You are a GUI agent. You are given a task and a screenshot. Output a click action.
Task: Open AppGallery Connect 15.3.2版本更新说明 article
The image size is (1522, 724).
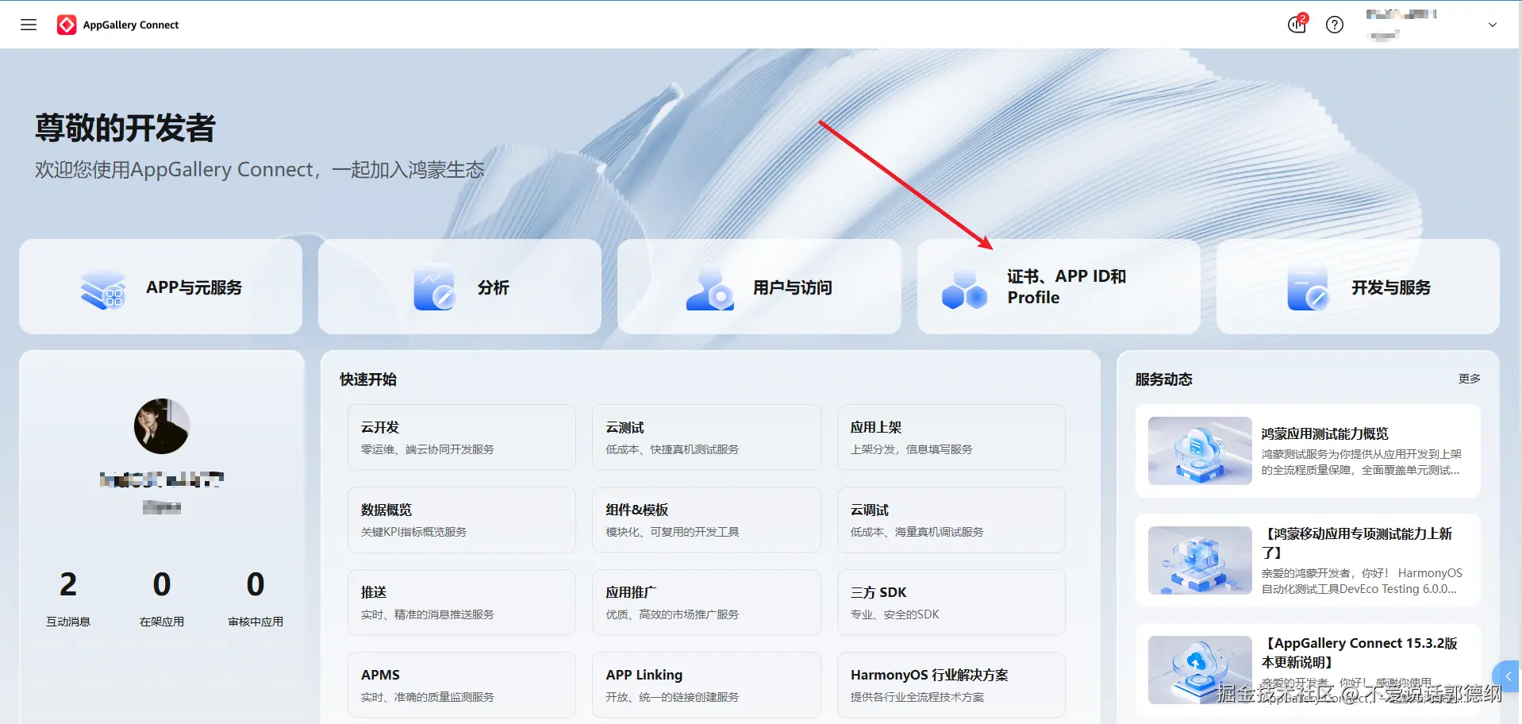click(1308, 670)
